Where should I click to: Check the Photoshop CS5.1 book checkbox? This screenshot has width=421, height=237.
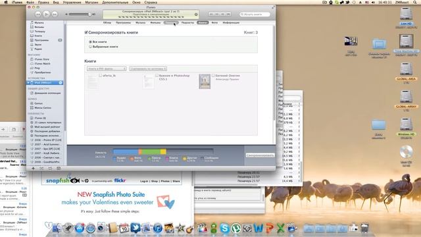tap(157, 76)
